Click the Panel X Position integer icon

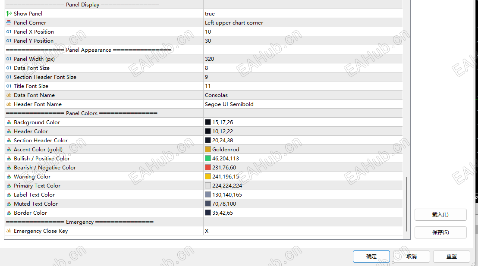[x=9, y=32]
